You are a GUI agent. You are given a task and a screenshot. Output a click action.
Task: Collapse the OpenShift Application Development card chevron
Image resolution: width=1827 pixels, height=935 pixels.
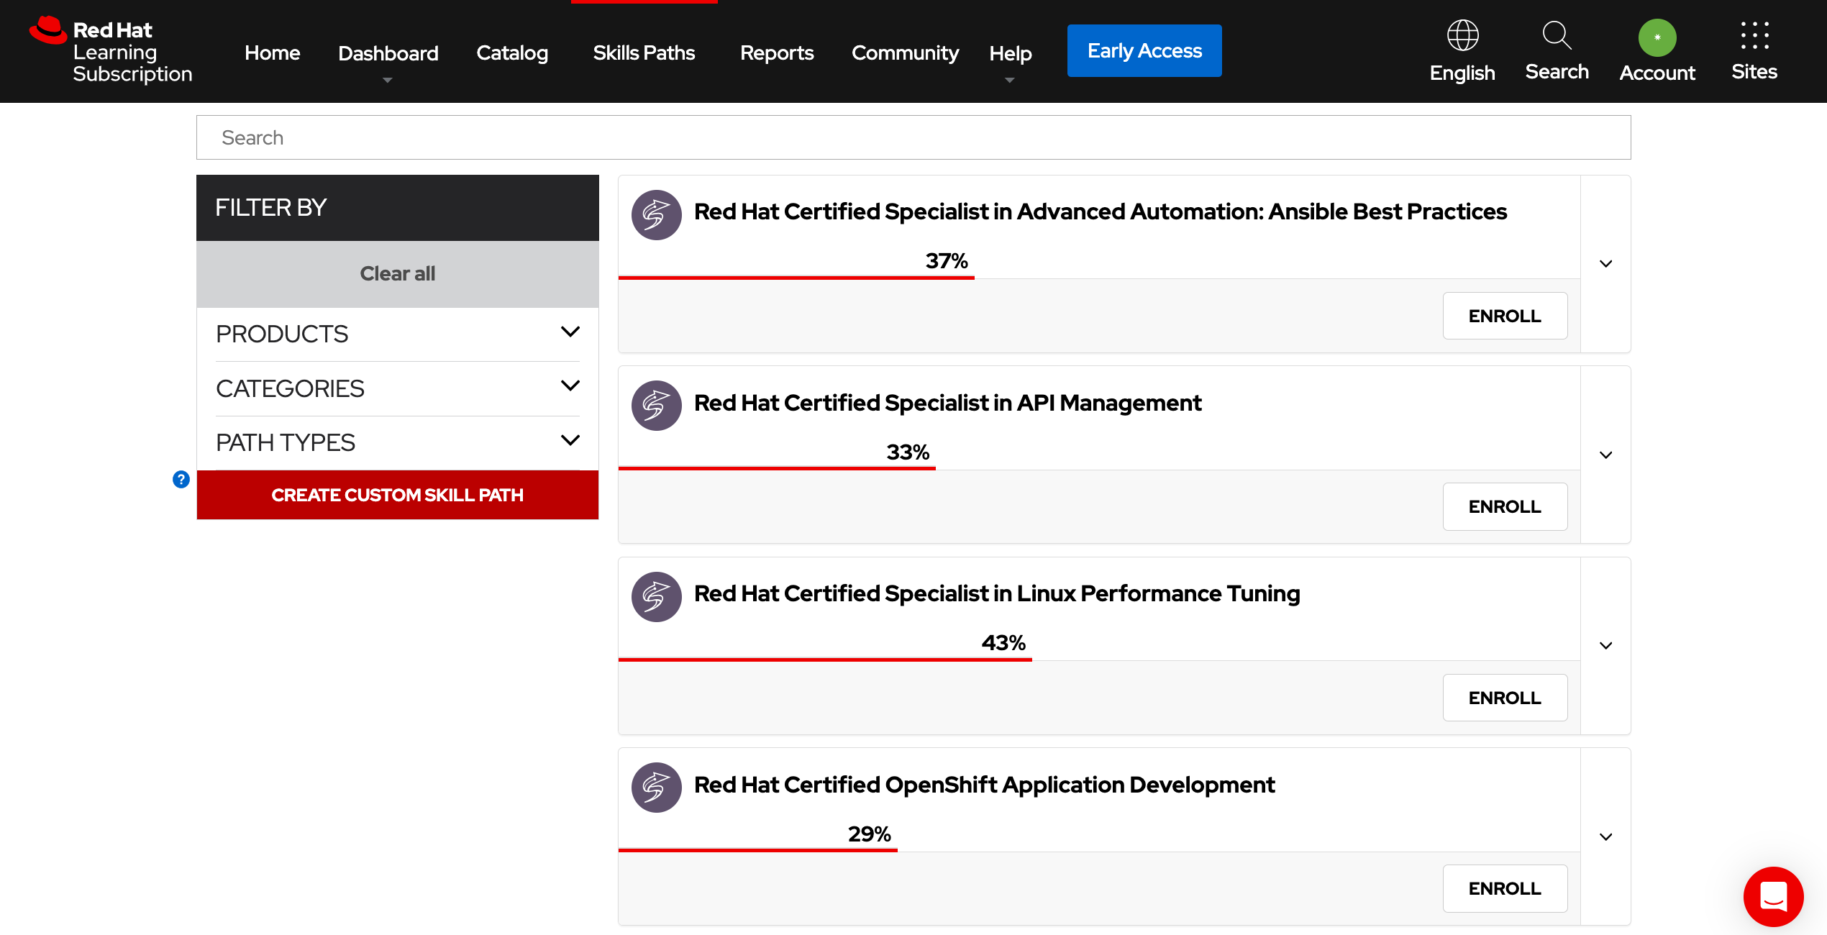[1605, 836]
